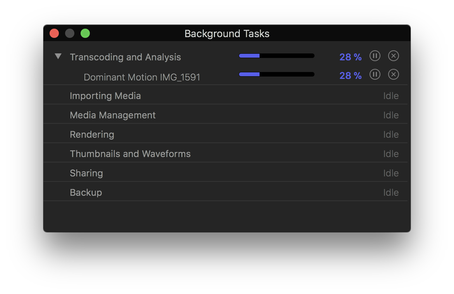Cancel the Transcoding and Analysis task

393,56
